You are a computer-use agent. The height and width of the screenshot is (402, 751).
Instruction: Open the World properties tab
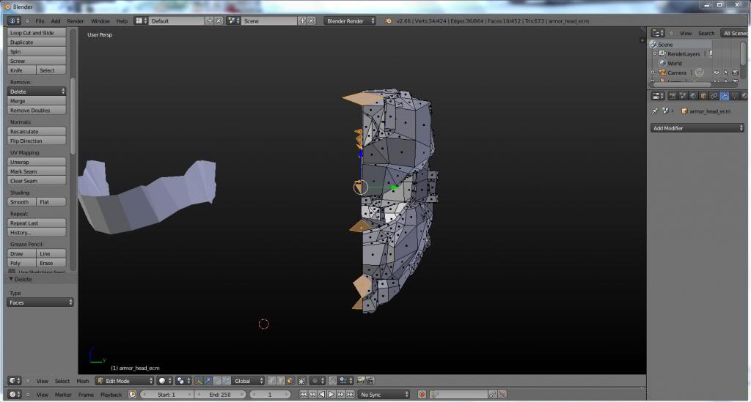point(693,96)
